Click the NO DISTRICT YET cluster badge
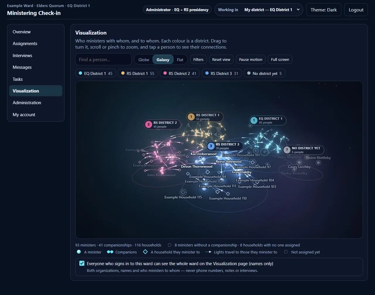The height and width of the screenshot is (295, 375). pyautogui.click(x=303, y=150)
